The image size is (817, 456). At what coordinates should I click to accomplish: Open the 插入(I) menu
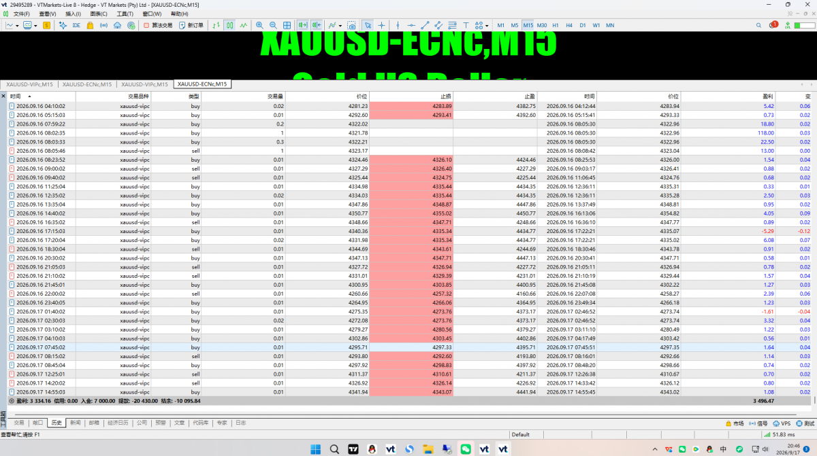tap(73, 14)
